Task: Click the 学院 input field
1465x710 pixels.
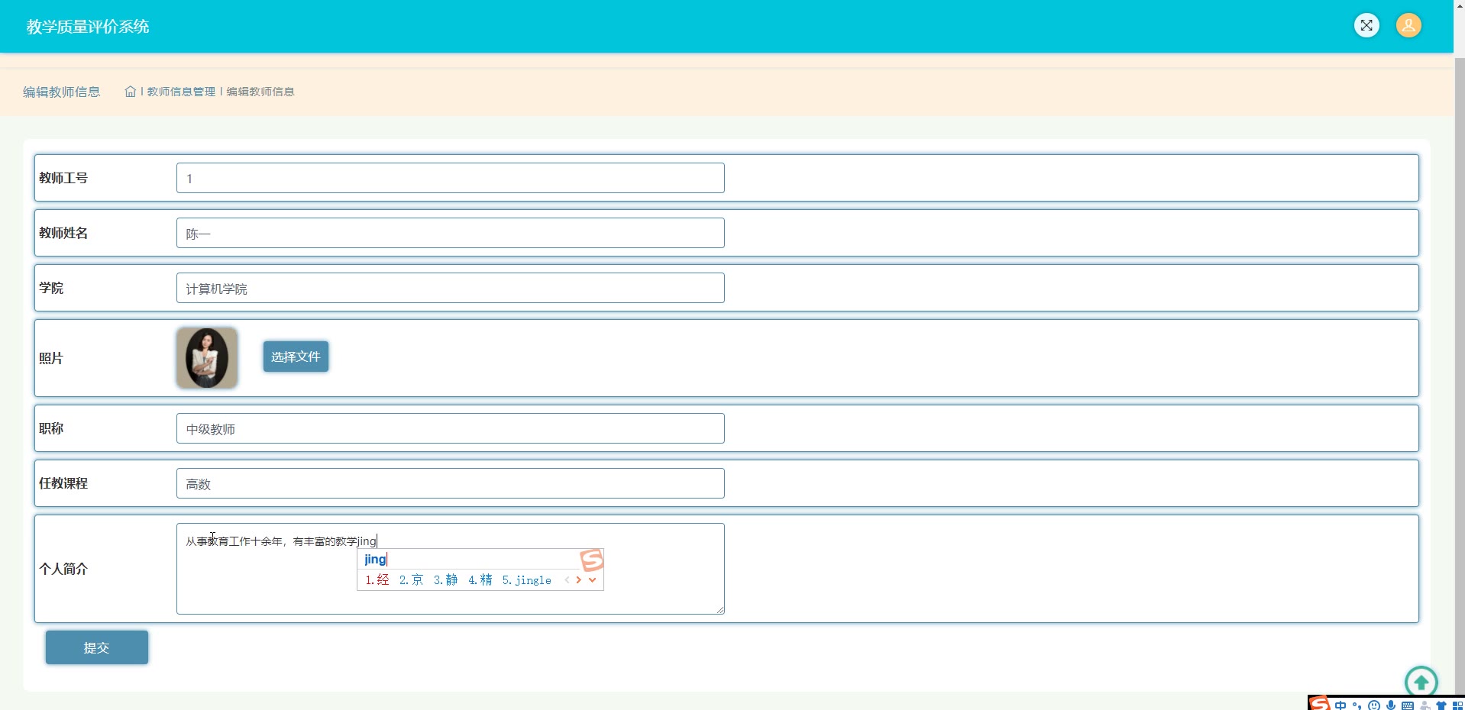Action: pos(450,288)
